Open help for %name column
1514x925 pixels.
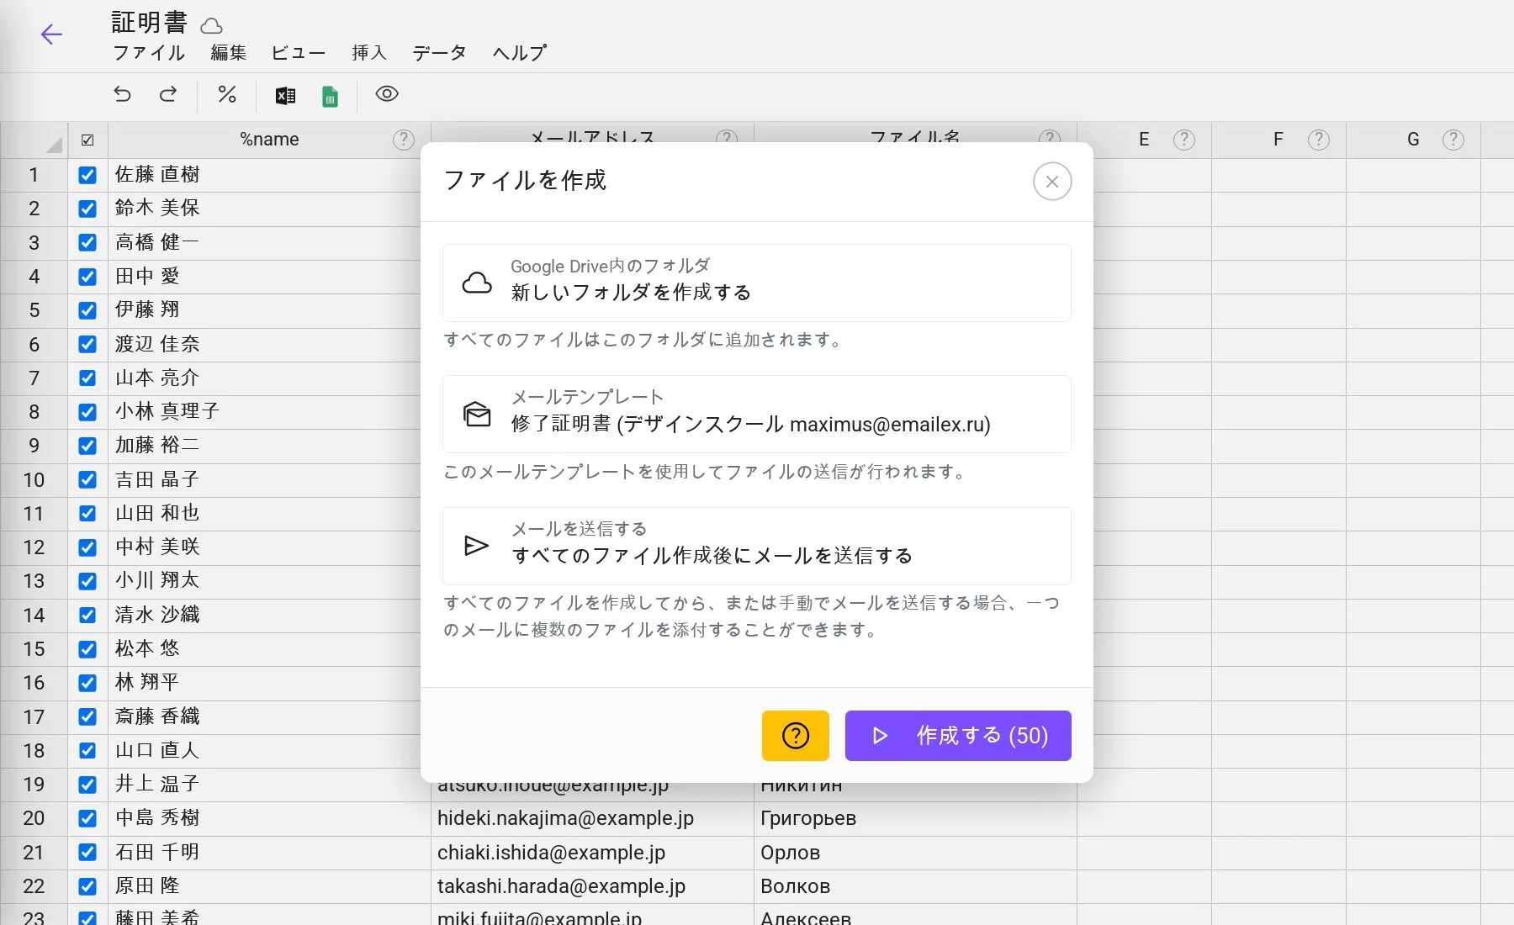pos(404,140)
